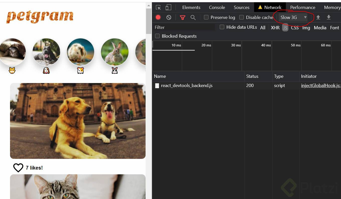Filter requests by XHR

coord(275,28)
